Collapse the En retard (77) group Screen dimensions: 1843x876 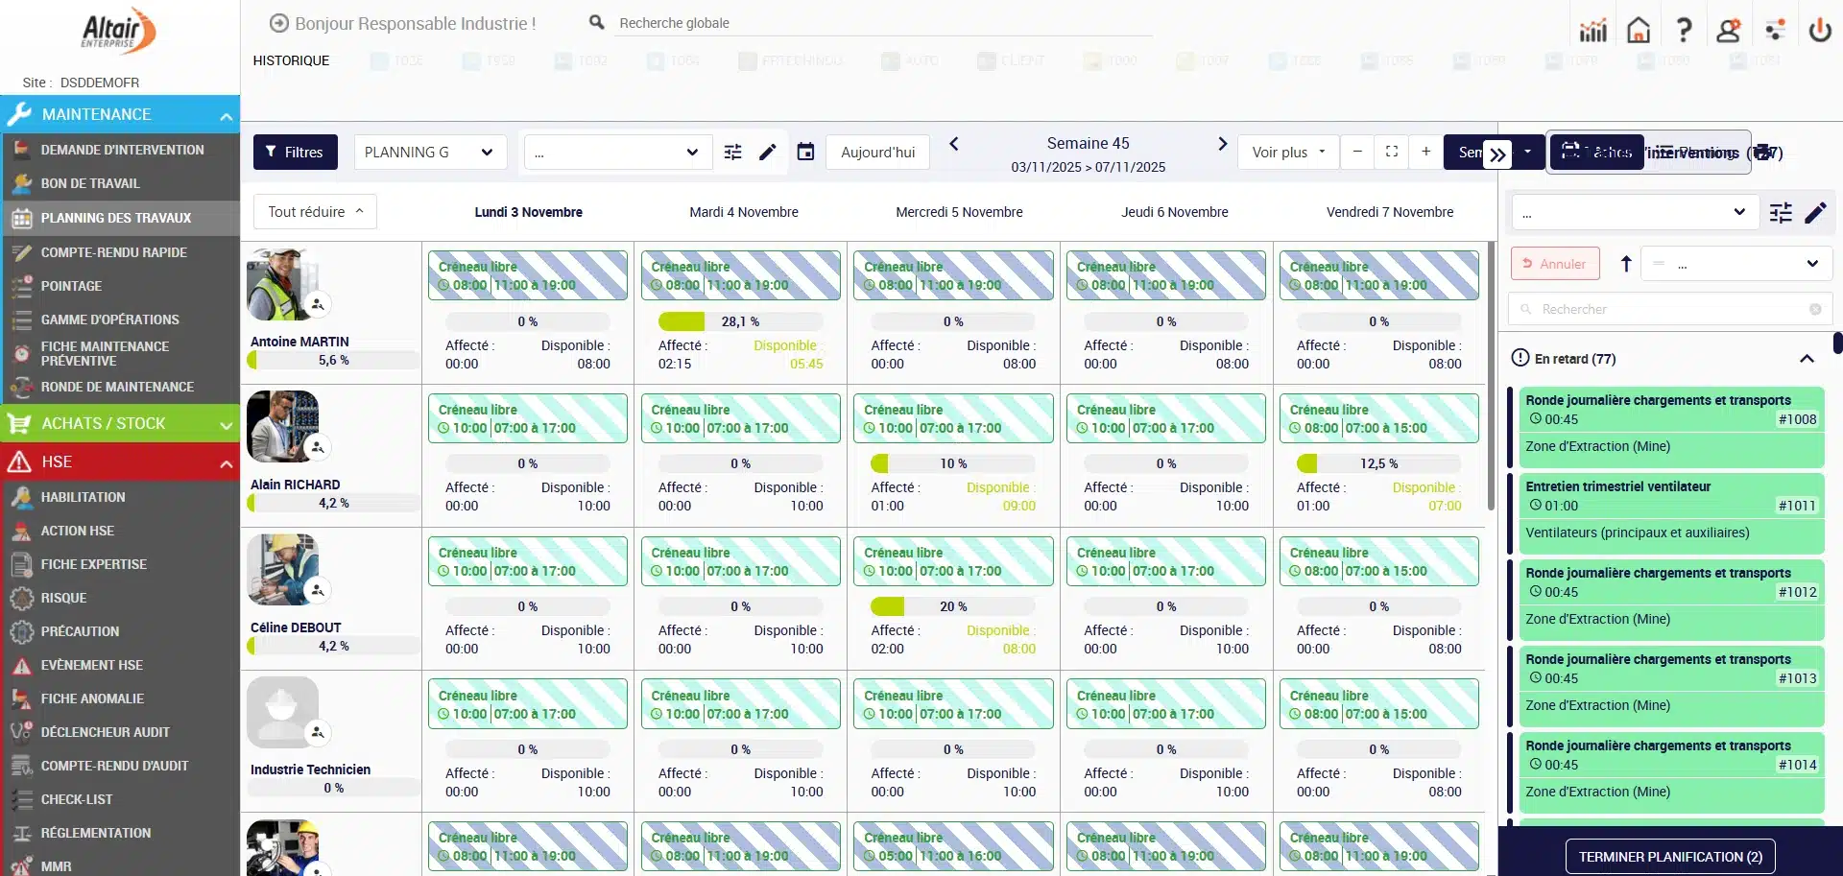click(x=1807, y=359)
